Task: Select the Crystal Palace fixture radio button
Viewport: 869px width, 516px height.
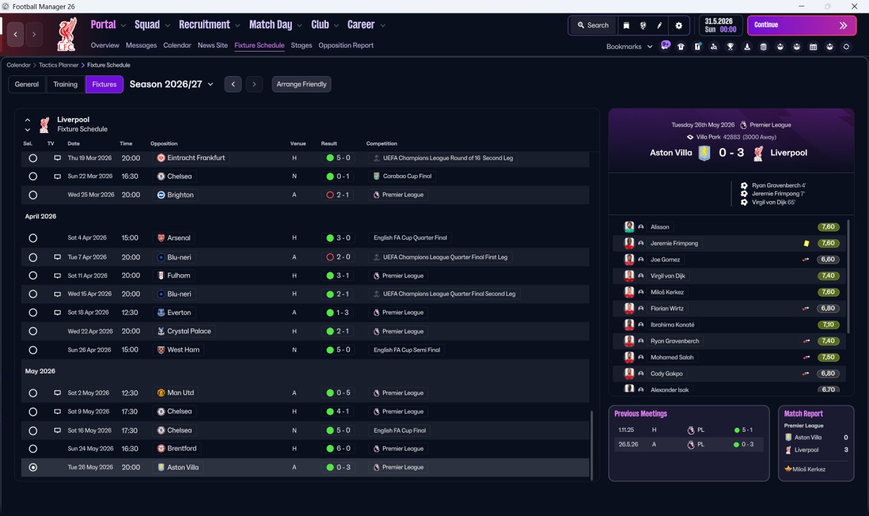Action: (x=33, y=331)
